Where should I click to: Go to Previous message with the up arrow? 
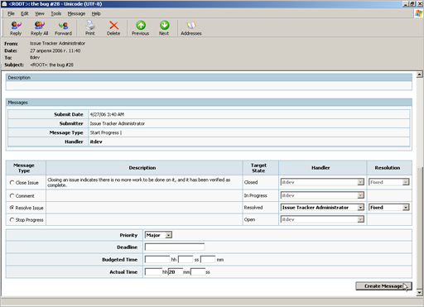coord(141,28)
